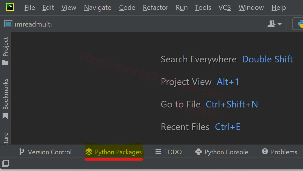Image resolution: width=303 pixels, height=171 pixels.
Task: Select the Python run configuration icon
Action: pos(300,24)
